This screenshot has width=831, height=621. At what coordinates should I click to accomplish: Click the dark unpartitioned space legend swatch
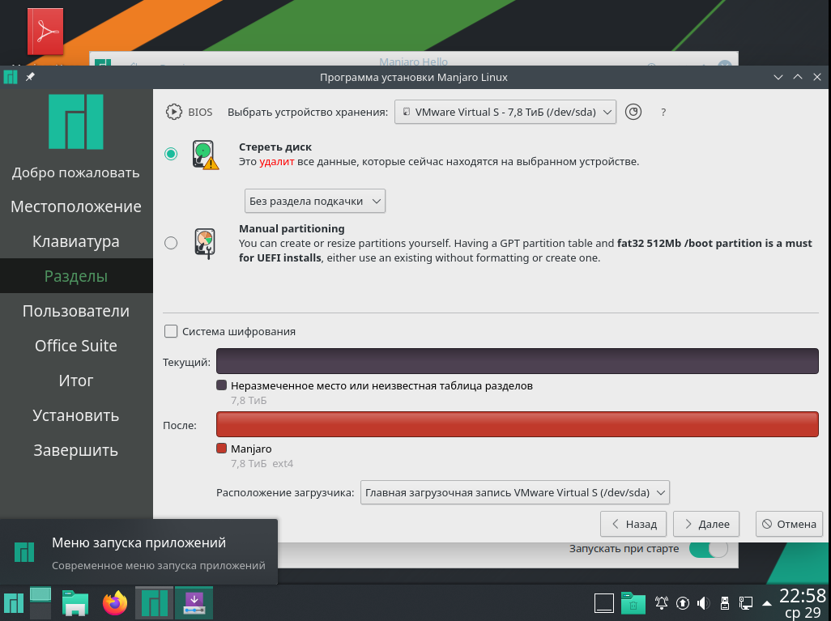click(222, 385)
